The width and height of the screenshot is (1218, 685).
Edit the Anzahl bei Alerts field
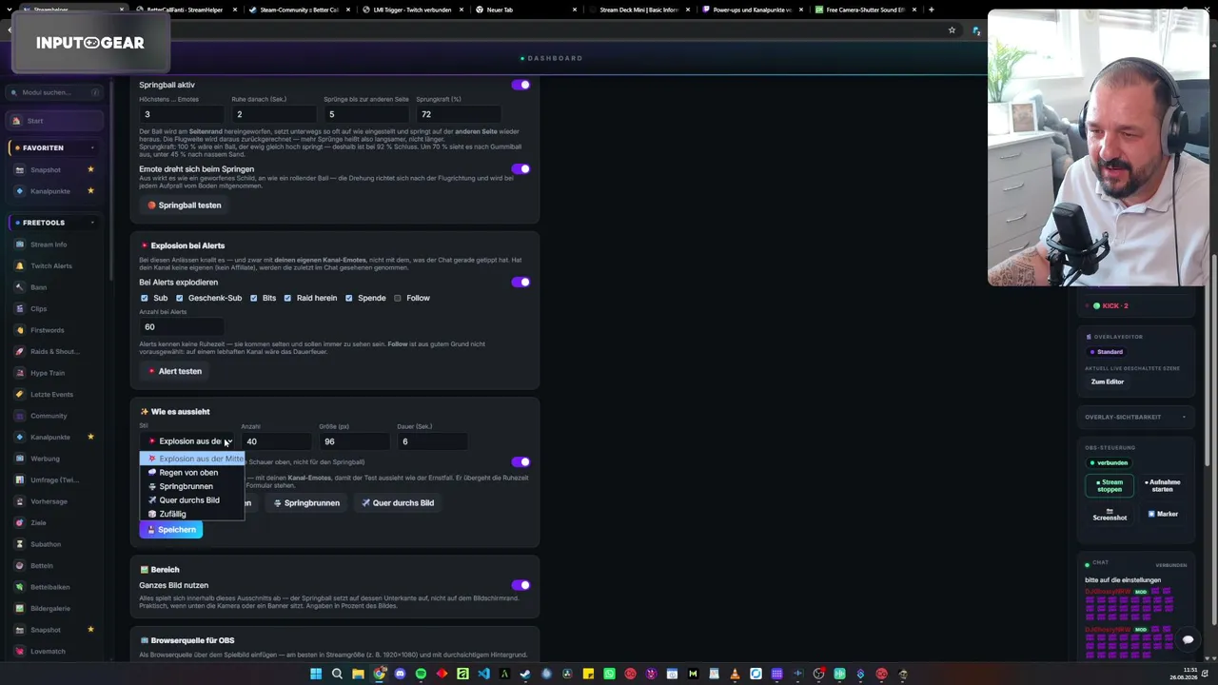pos(181,327)
